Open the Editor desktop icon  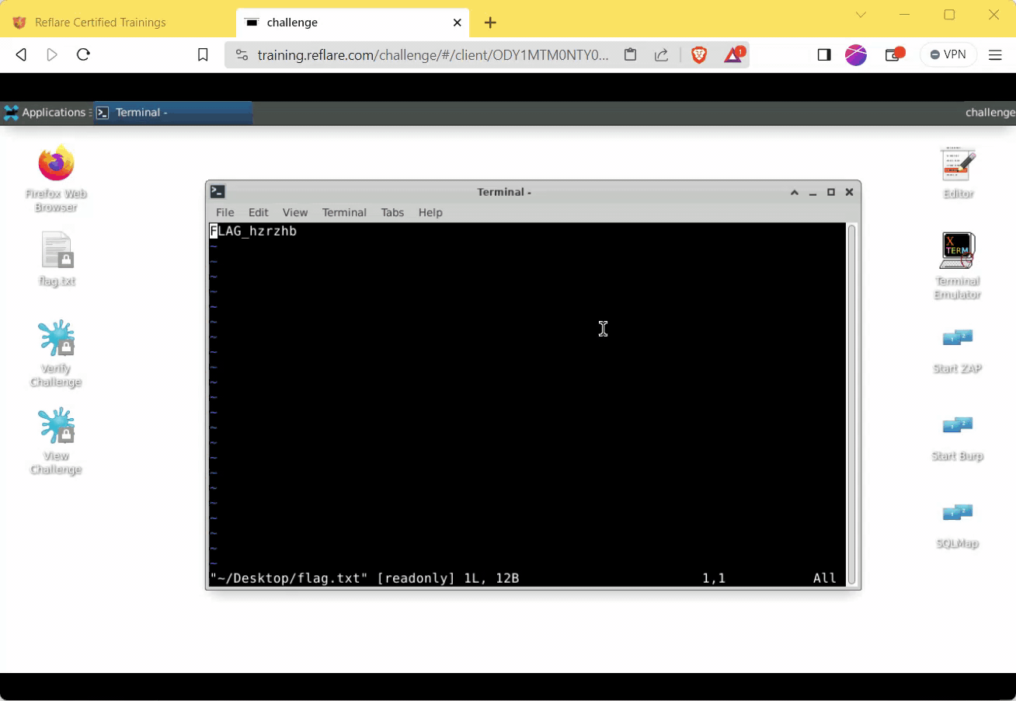[x=958, y=173]
